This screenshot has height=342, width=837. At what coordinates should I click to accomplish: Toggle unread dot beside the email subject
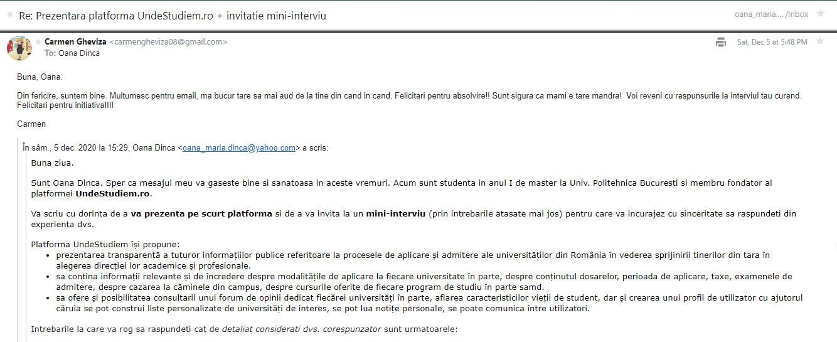click(9, 14)
